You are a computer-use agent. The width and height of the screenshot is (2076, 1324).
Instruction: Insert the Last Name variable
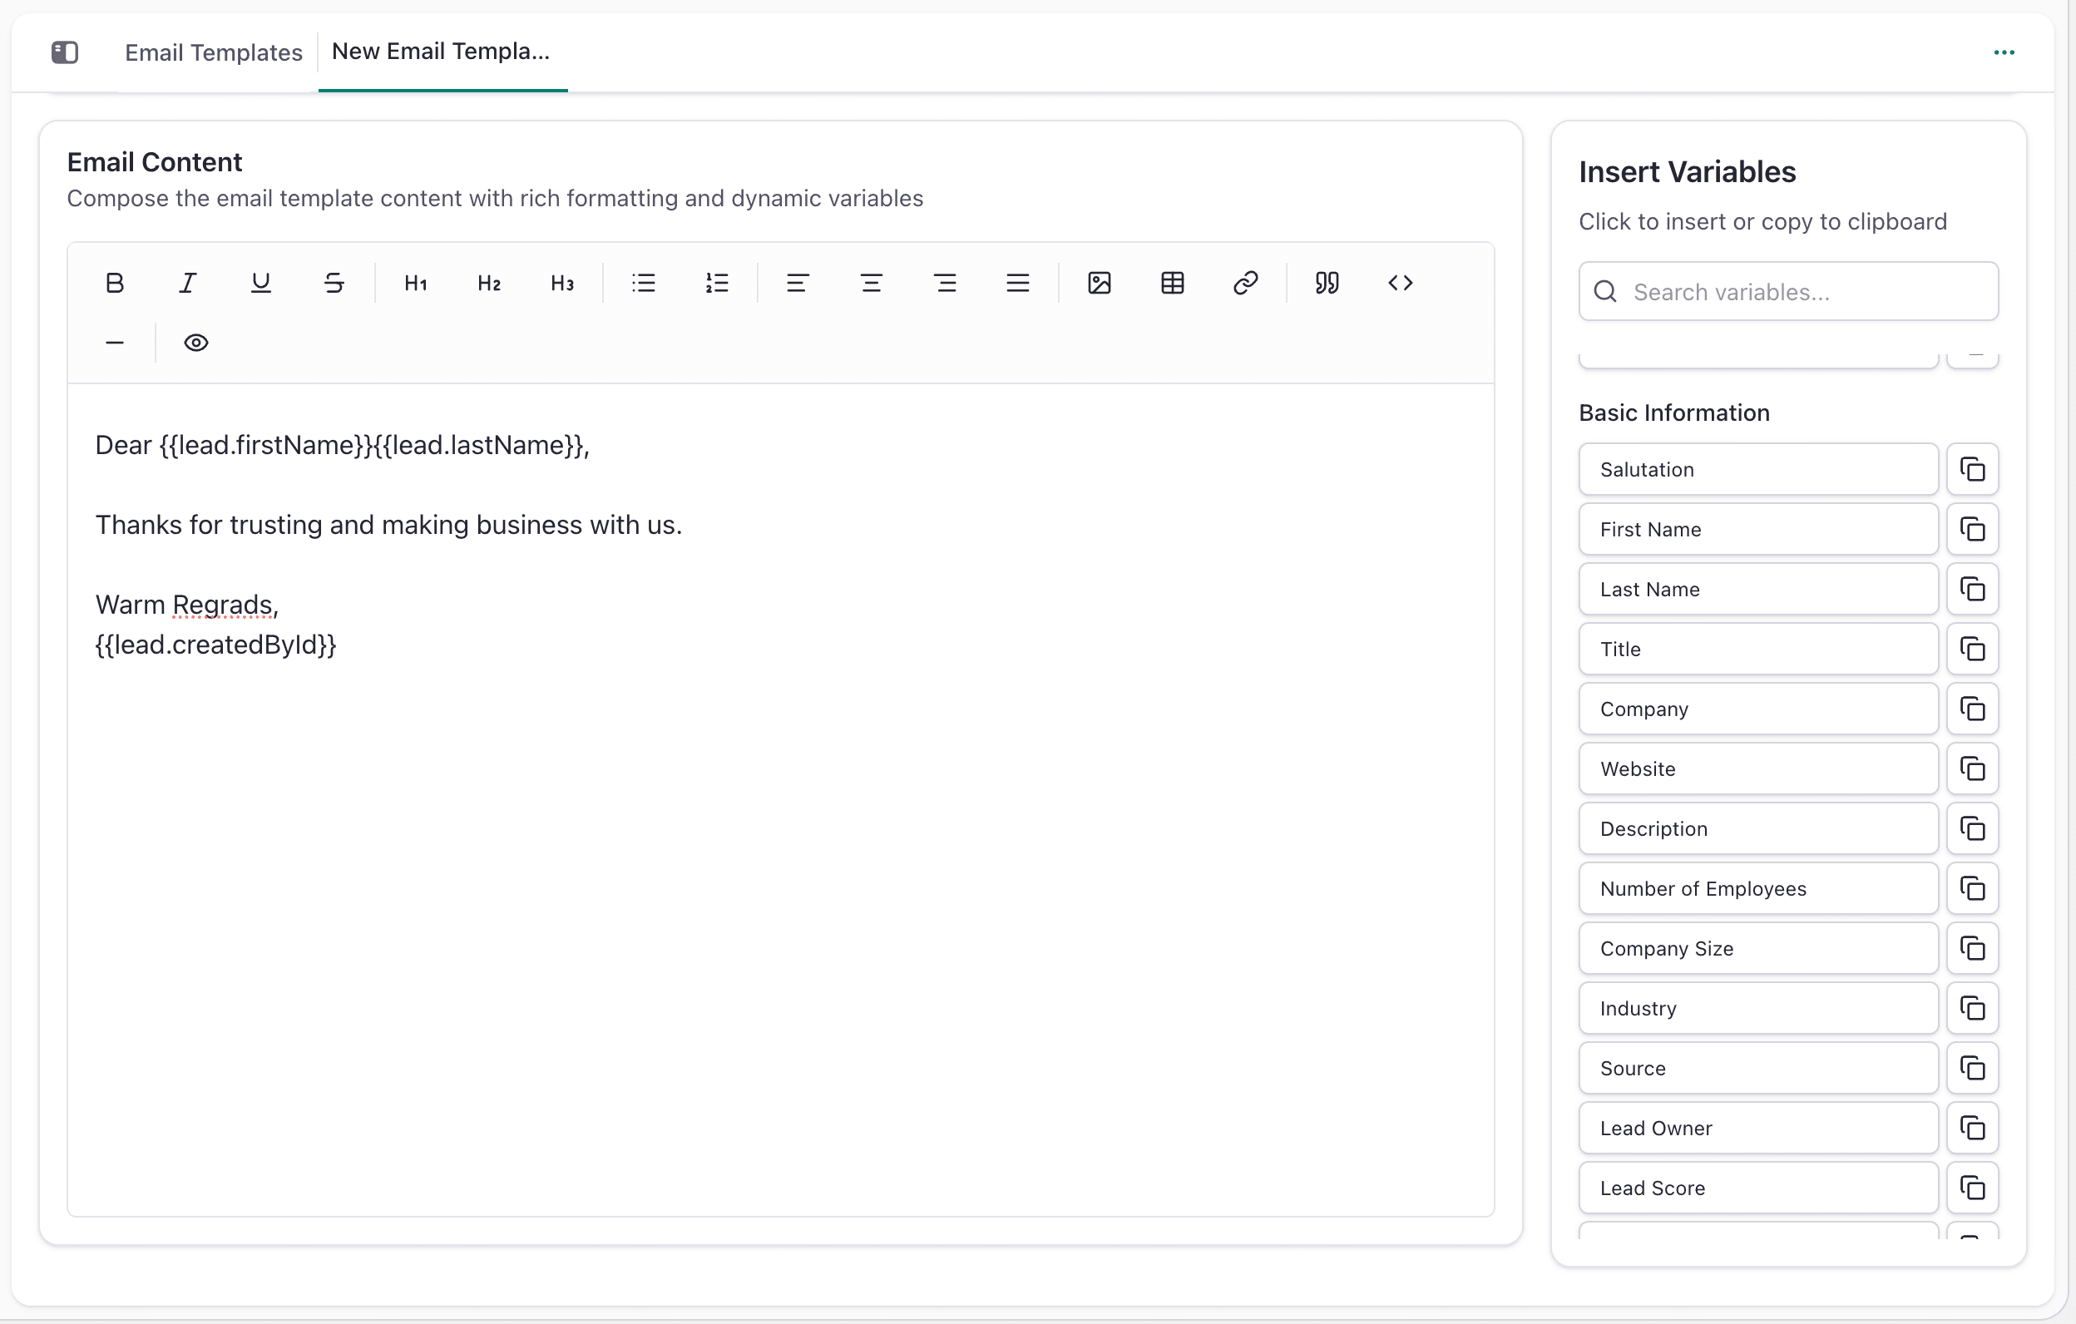[1758, 590]
